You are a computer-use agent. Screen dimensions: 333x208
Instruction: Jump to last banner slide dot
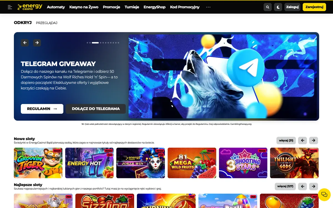(118, 43)
